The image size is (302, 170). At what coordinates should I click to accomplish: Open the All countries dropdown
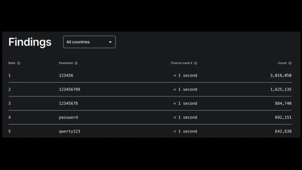coord(89,42)
